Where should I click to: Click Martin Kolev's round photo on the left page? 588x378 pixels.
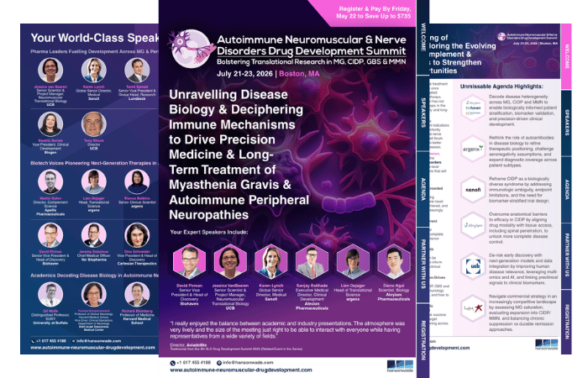pyautogui.click(x=50, y=181)
